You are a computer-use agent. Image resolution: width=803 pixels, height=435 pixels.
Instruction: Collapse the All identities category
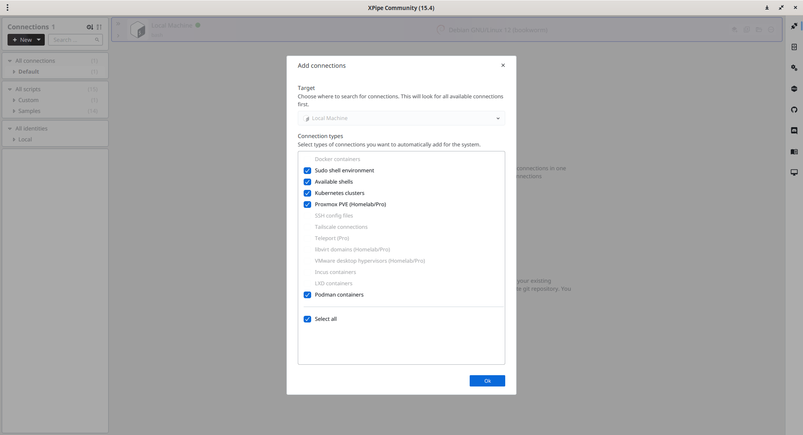pos(10,129)
